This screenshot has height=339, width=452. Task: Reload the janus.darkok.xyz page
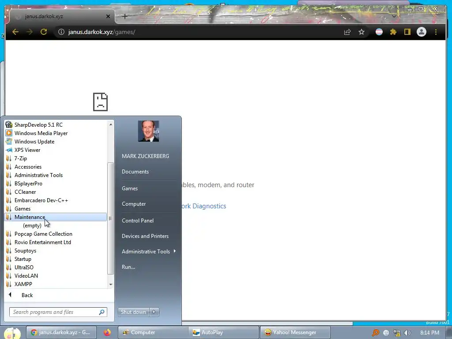44,32
